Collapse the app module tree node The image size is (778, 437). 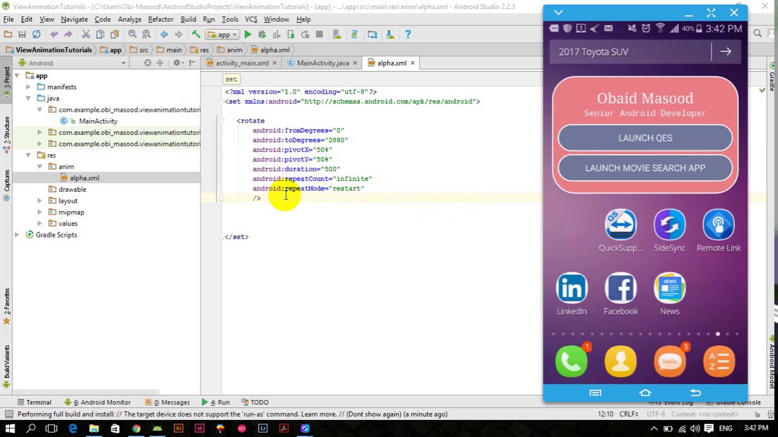pyautogui.click(x=16, y=76)
